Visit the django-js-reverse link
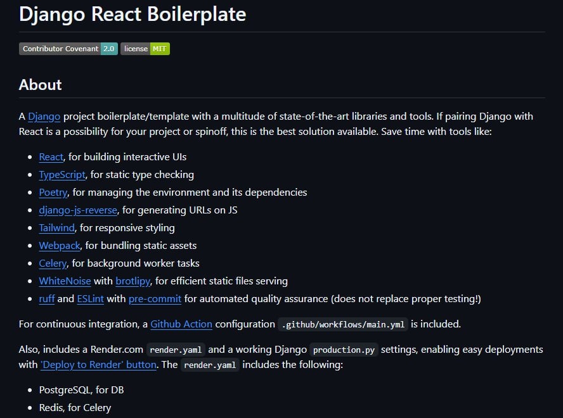563x418 pixels. [x=78, y=210]
